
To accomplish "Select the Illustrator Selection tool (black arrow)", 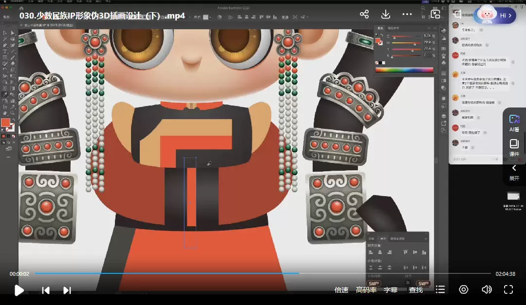I will click(x=5, y=33).
